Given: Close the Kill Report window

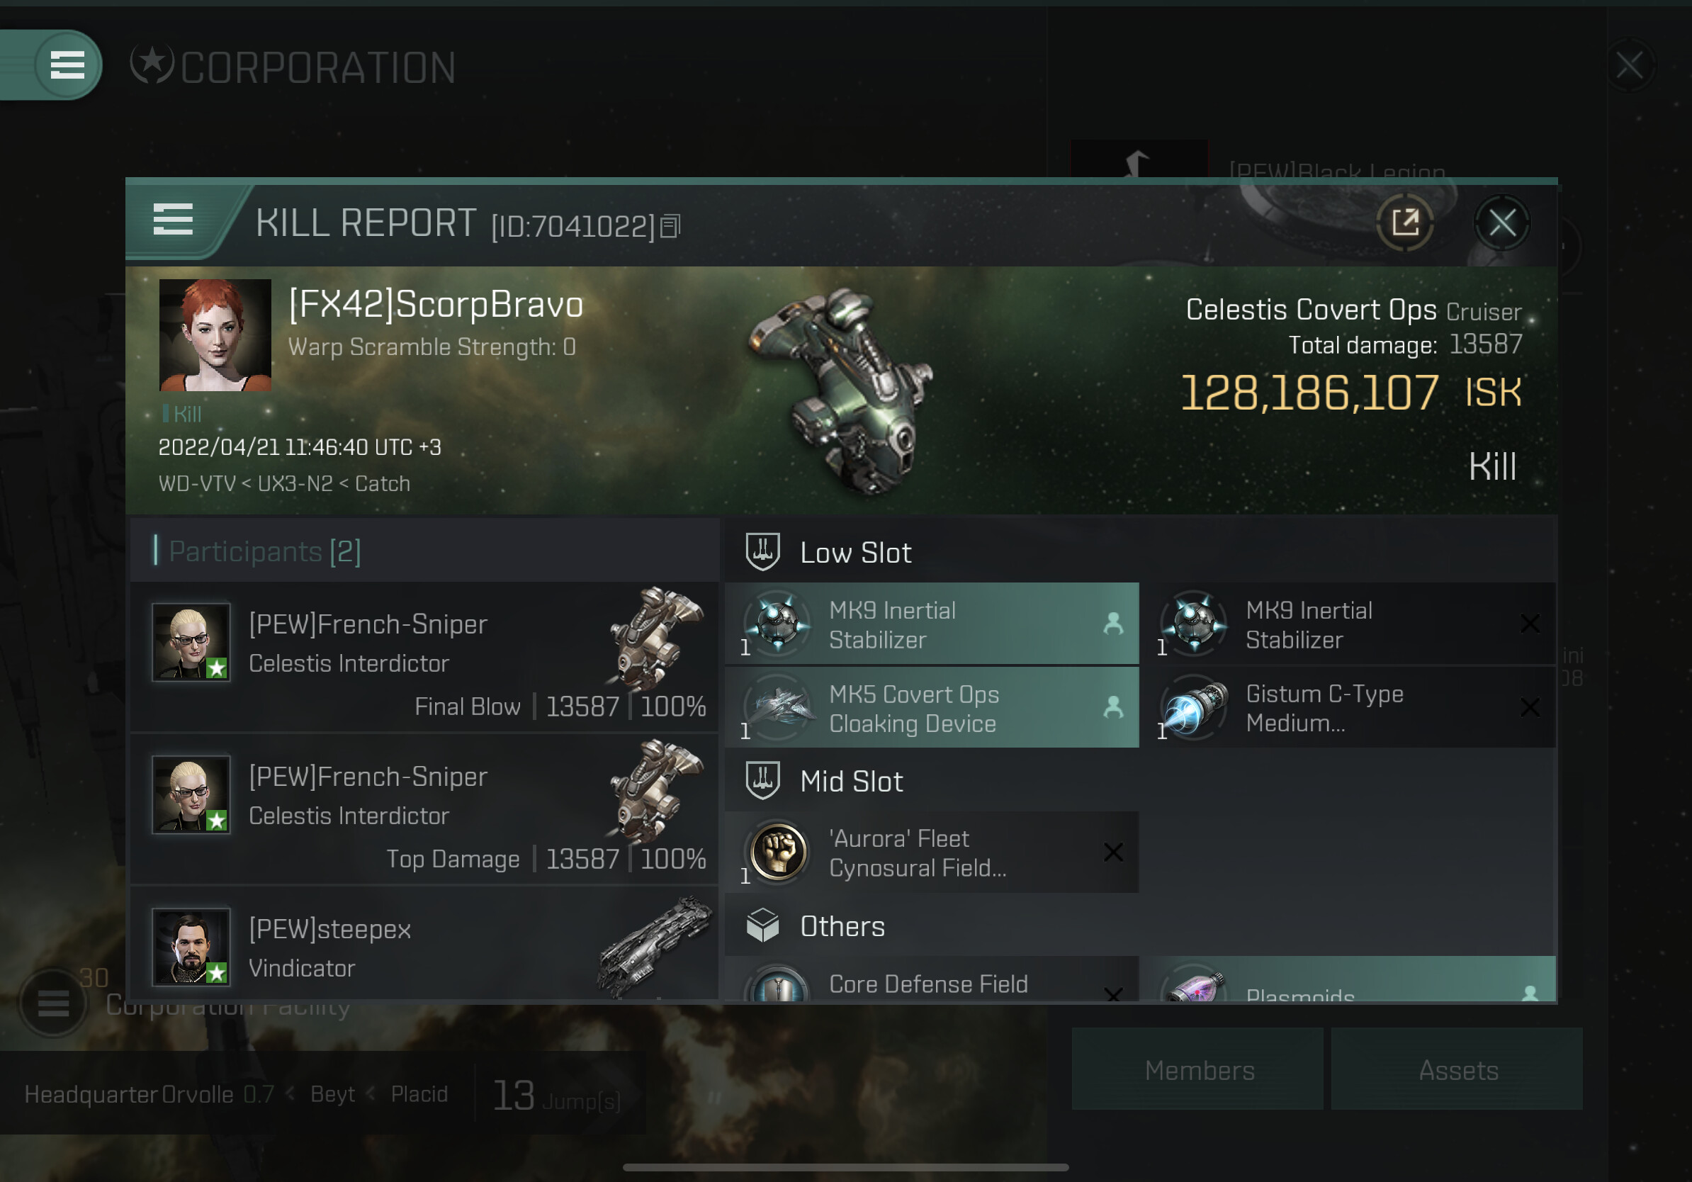Looking at the screenshot, I should 1501,222.
